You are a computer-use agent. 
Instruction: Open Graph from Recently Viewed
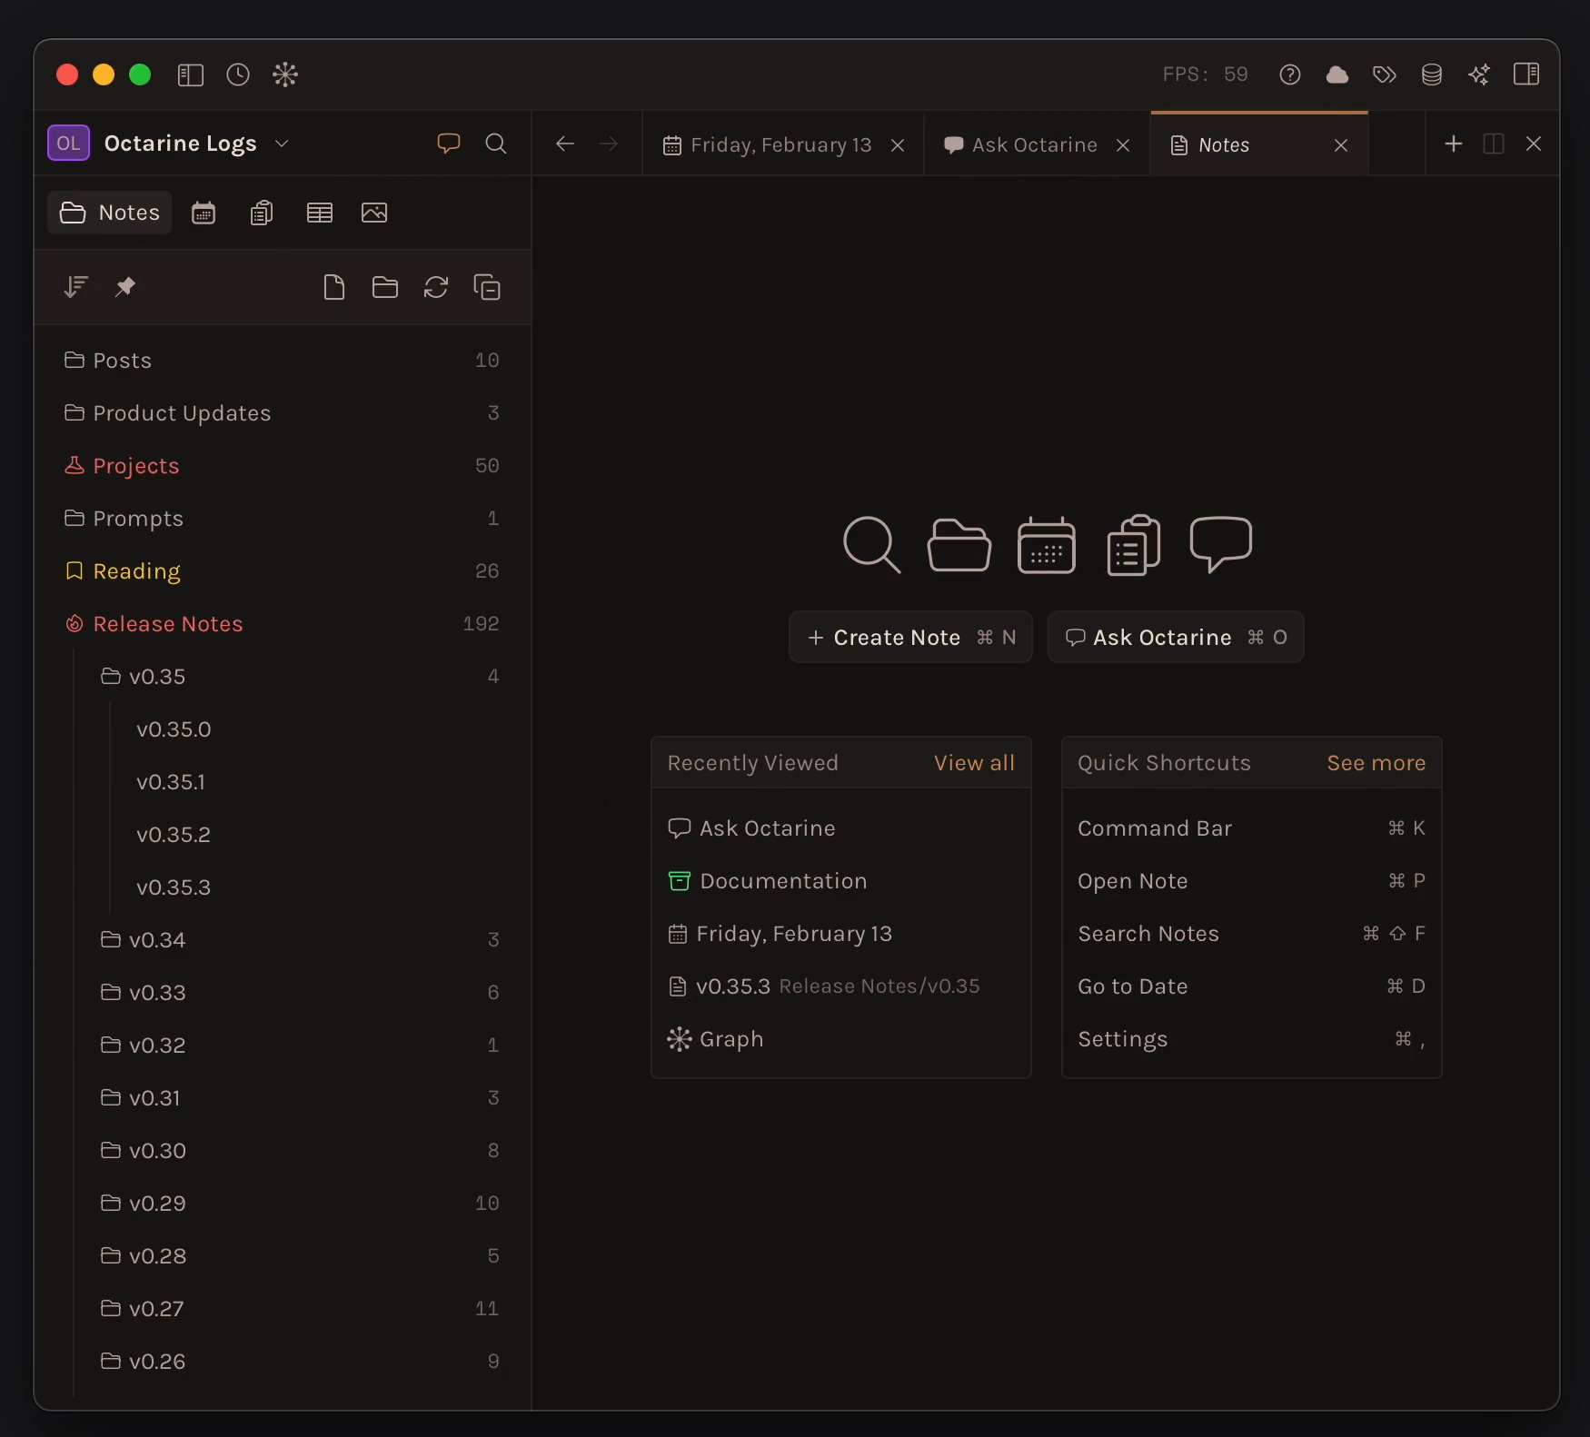(841, 1039)
